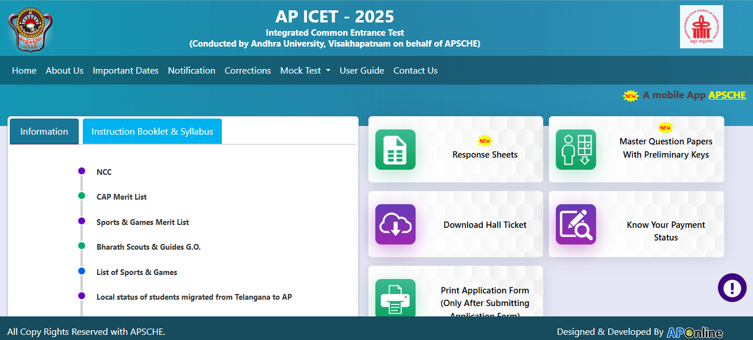Image resolution: width=753 pixels, height=340 pixels.
Task: Open Response Sheets via its document icon
Action: point(395,150)
